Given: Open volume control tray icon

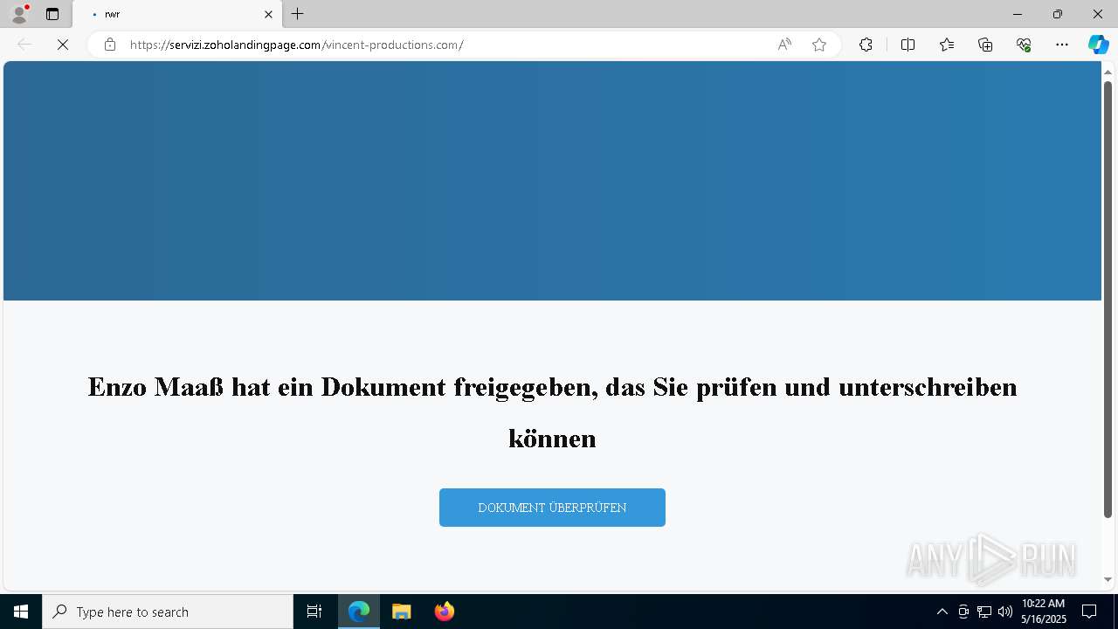Looking at the screenshot, I should pos(1005,612).
